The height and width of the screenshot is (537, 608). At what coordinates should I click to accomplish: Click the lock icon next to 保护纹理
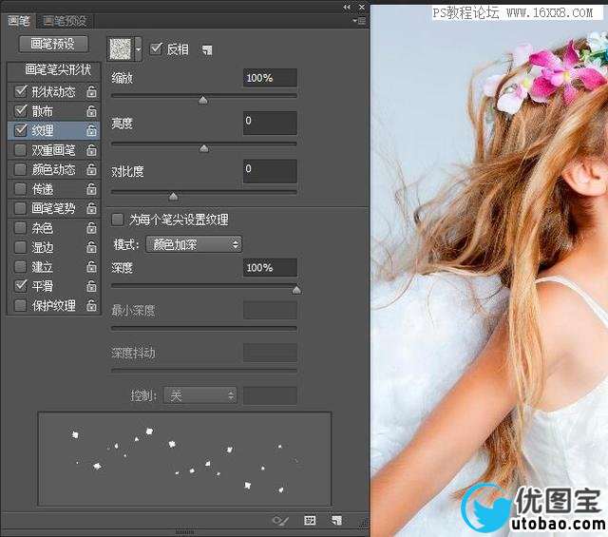point(91,305)
